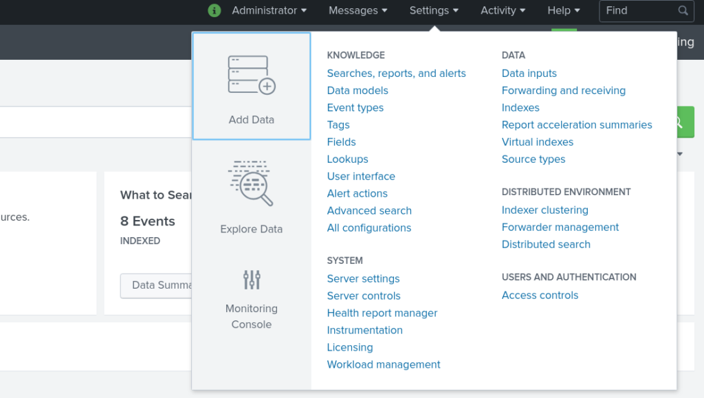
Task: Open Server controls
Action: point(364,296)
